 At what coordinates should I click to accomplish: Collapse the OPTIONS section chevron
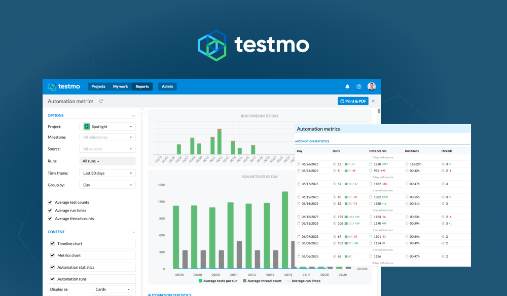[133, 115]
